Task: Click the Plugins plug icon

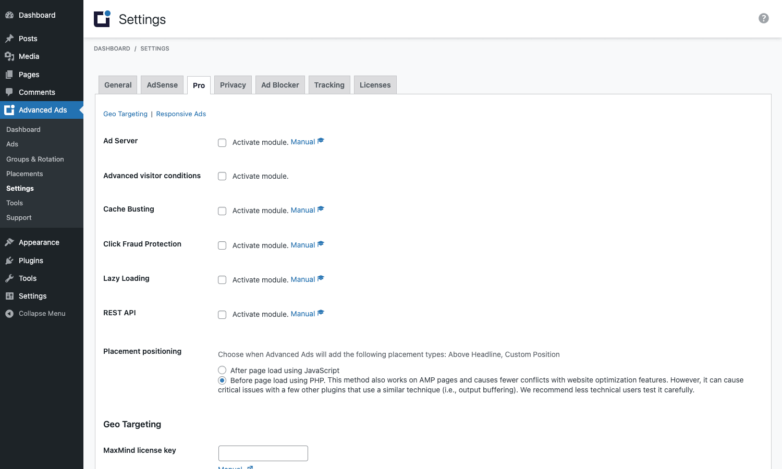Action: (x=9, y=261)
